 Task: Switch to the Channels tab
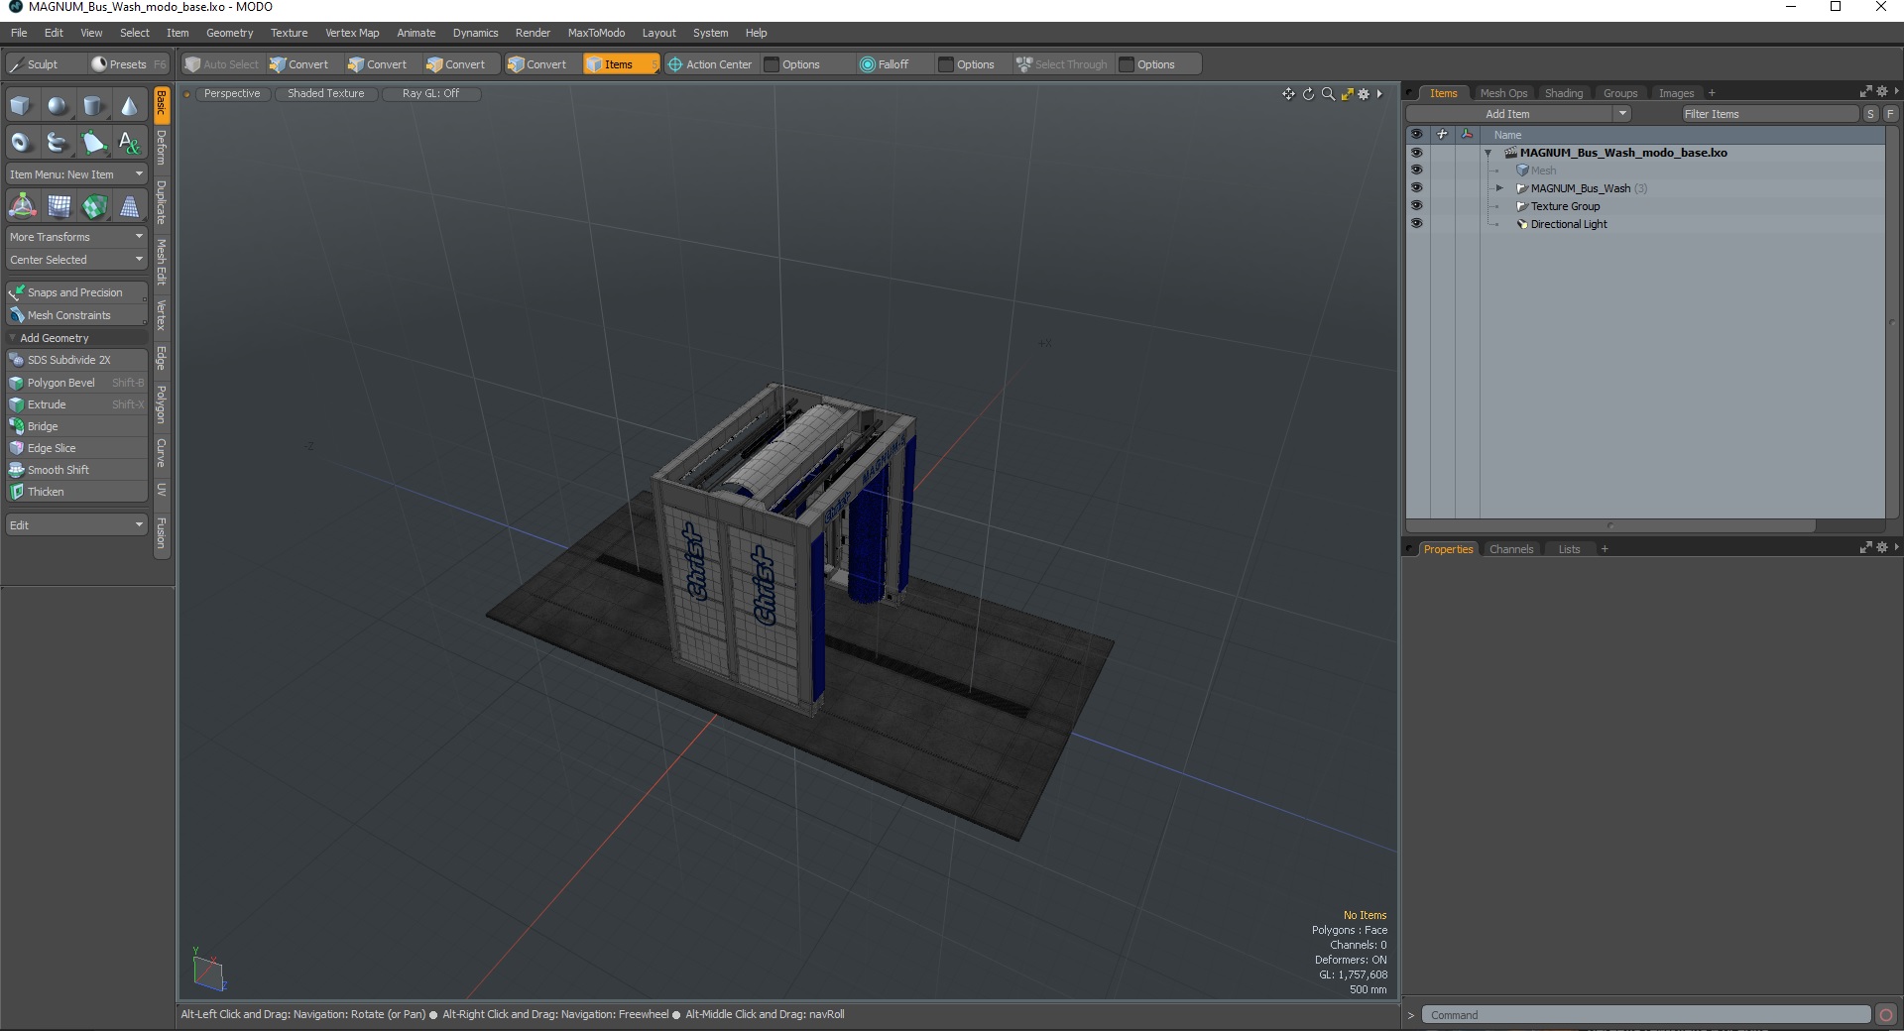pos(1511,549)
